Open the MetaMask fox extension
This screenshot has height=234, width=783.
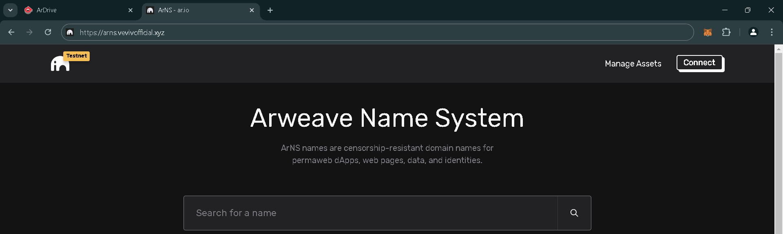[708, 33]
